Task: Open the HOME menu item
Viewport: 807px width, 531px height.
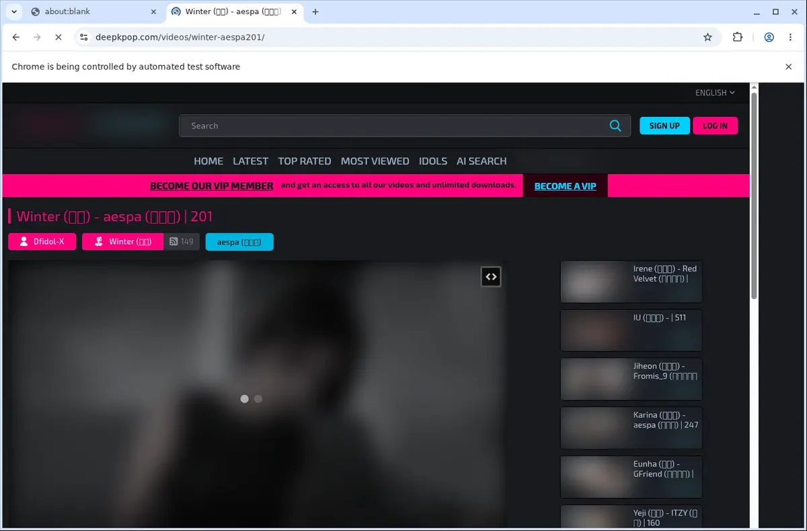Action: pos(208,161)
